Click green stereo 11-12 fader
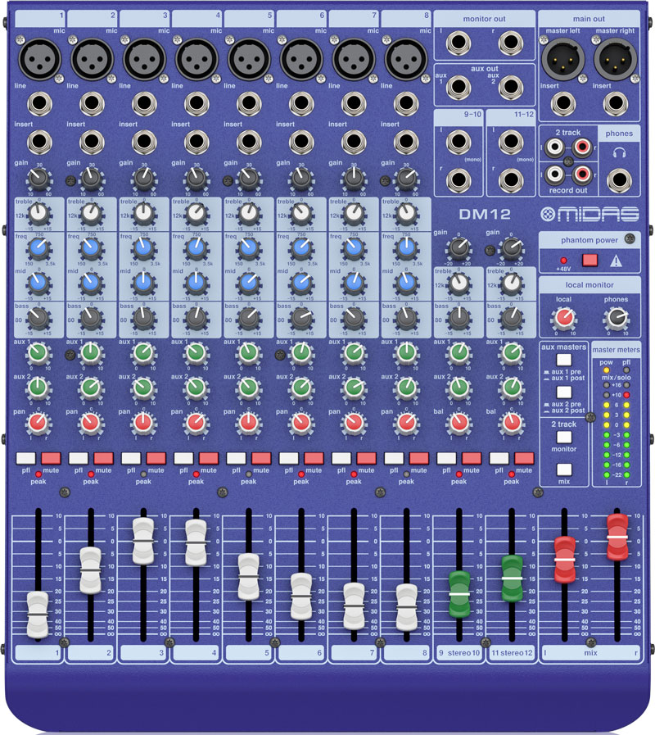This screenshot has width=655, height=735. (x=512, y=578)
